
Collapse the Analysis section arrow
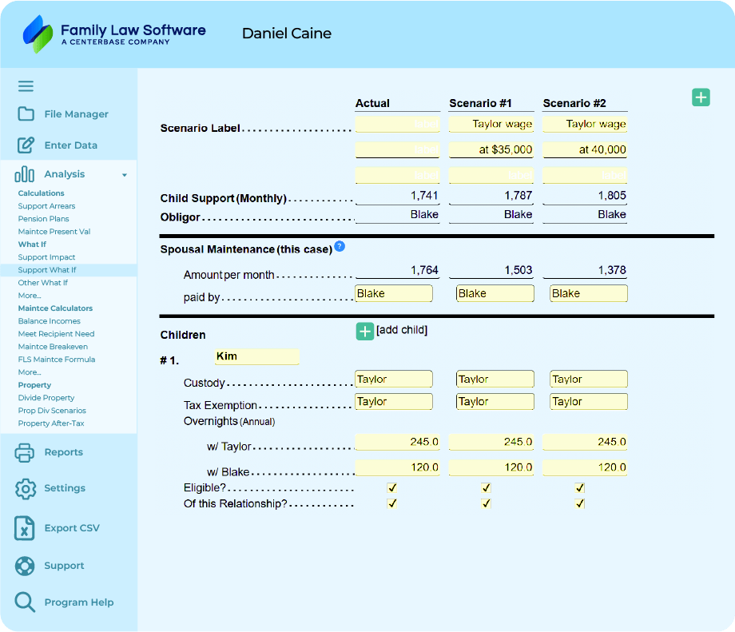pyautogui.click(x=125, y=175)
